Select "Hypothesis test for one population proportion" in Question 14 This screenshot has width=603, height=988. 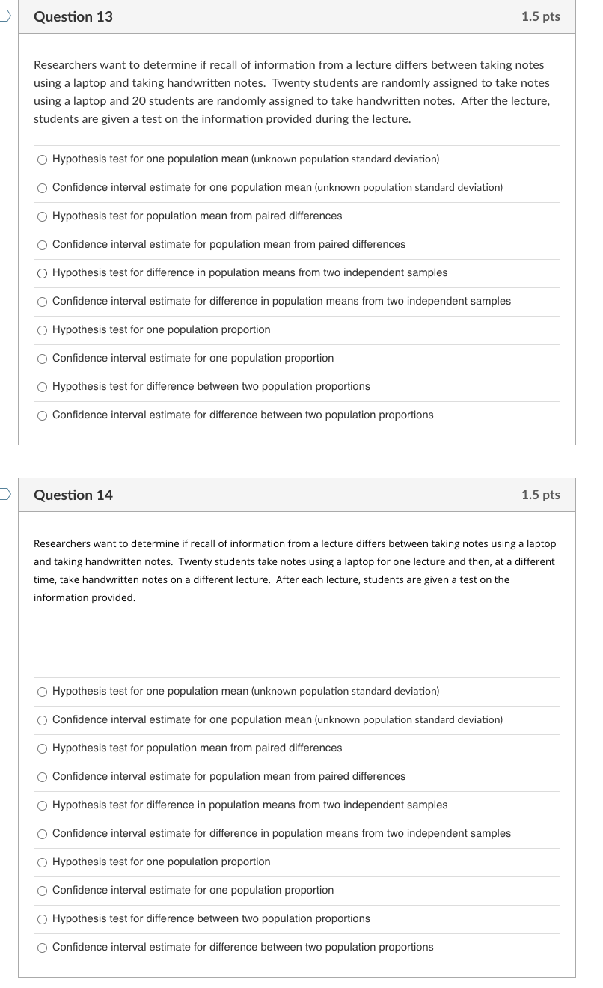pos(43,862)
